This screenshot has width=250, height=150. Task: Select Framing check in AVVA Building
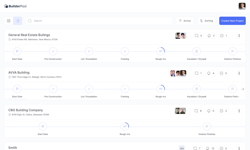click(x=125, y=89)
